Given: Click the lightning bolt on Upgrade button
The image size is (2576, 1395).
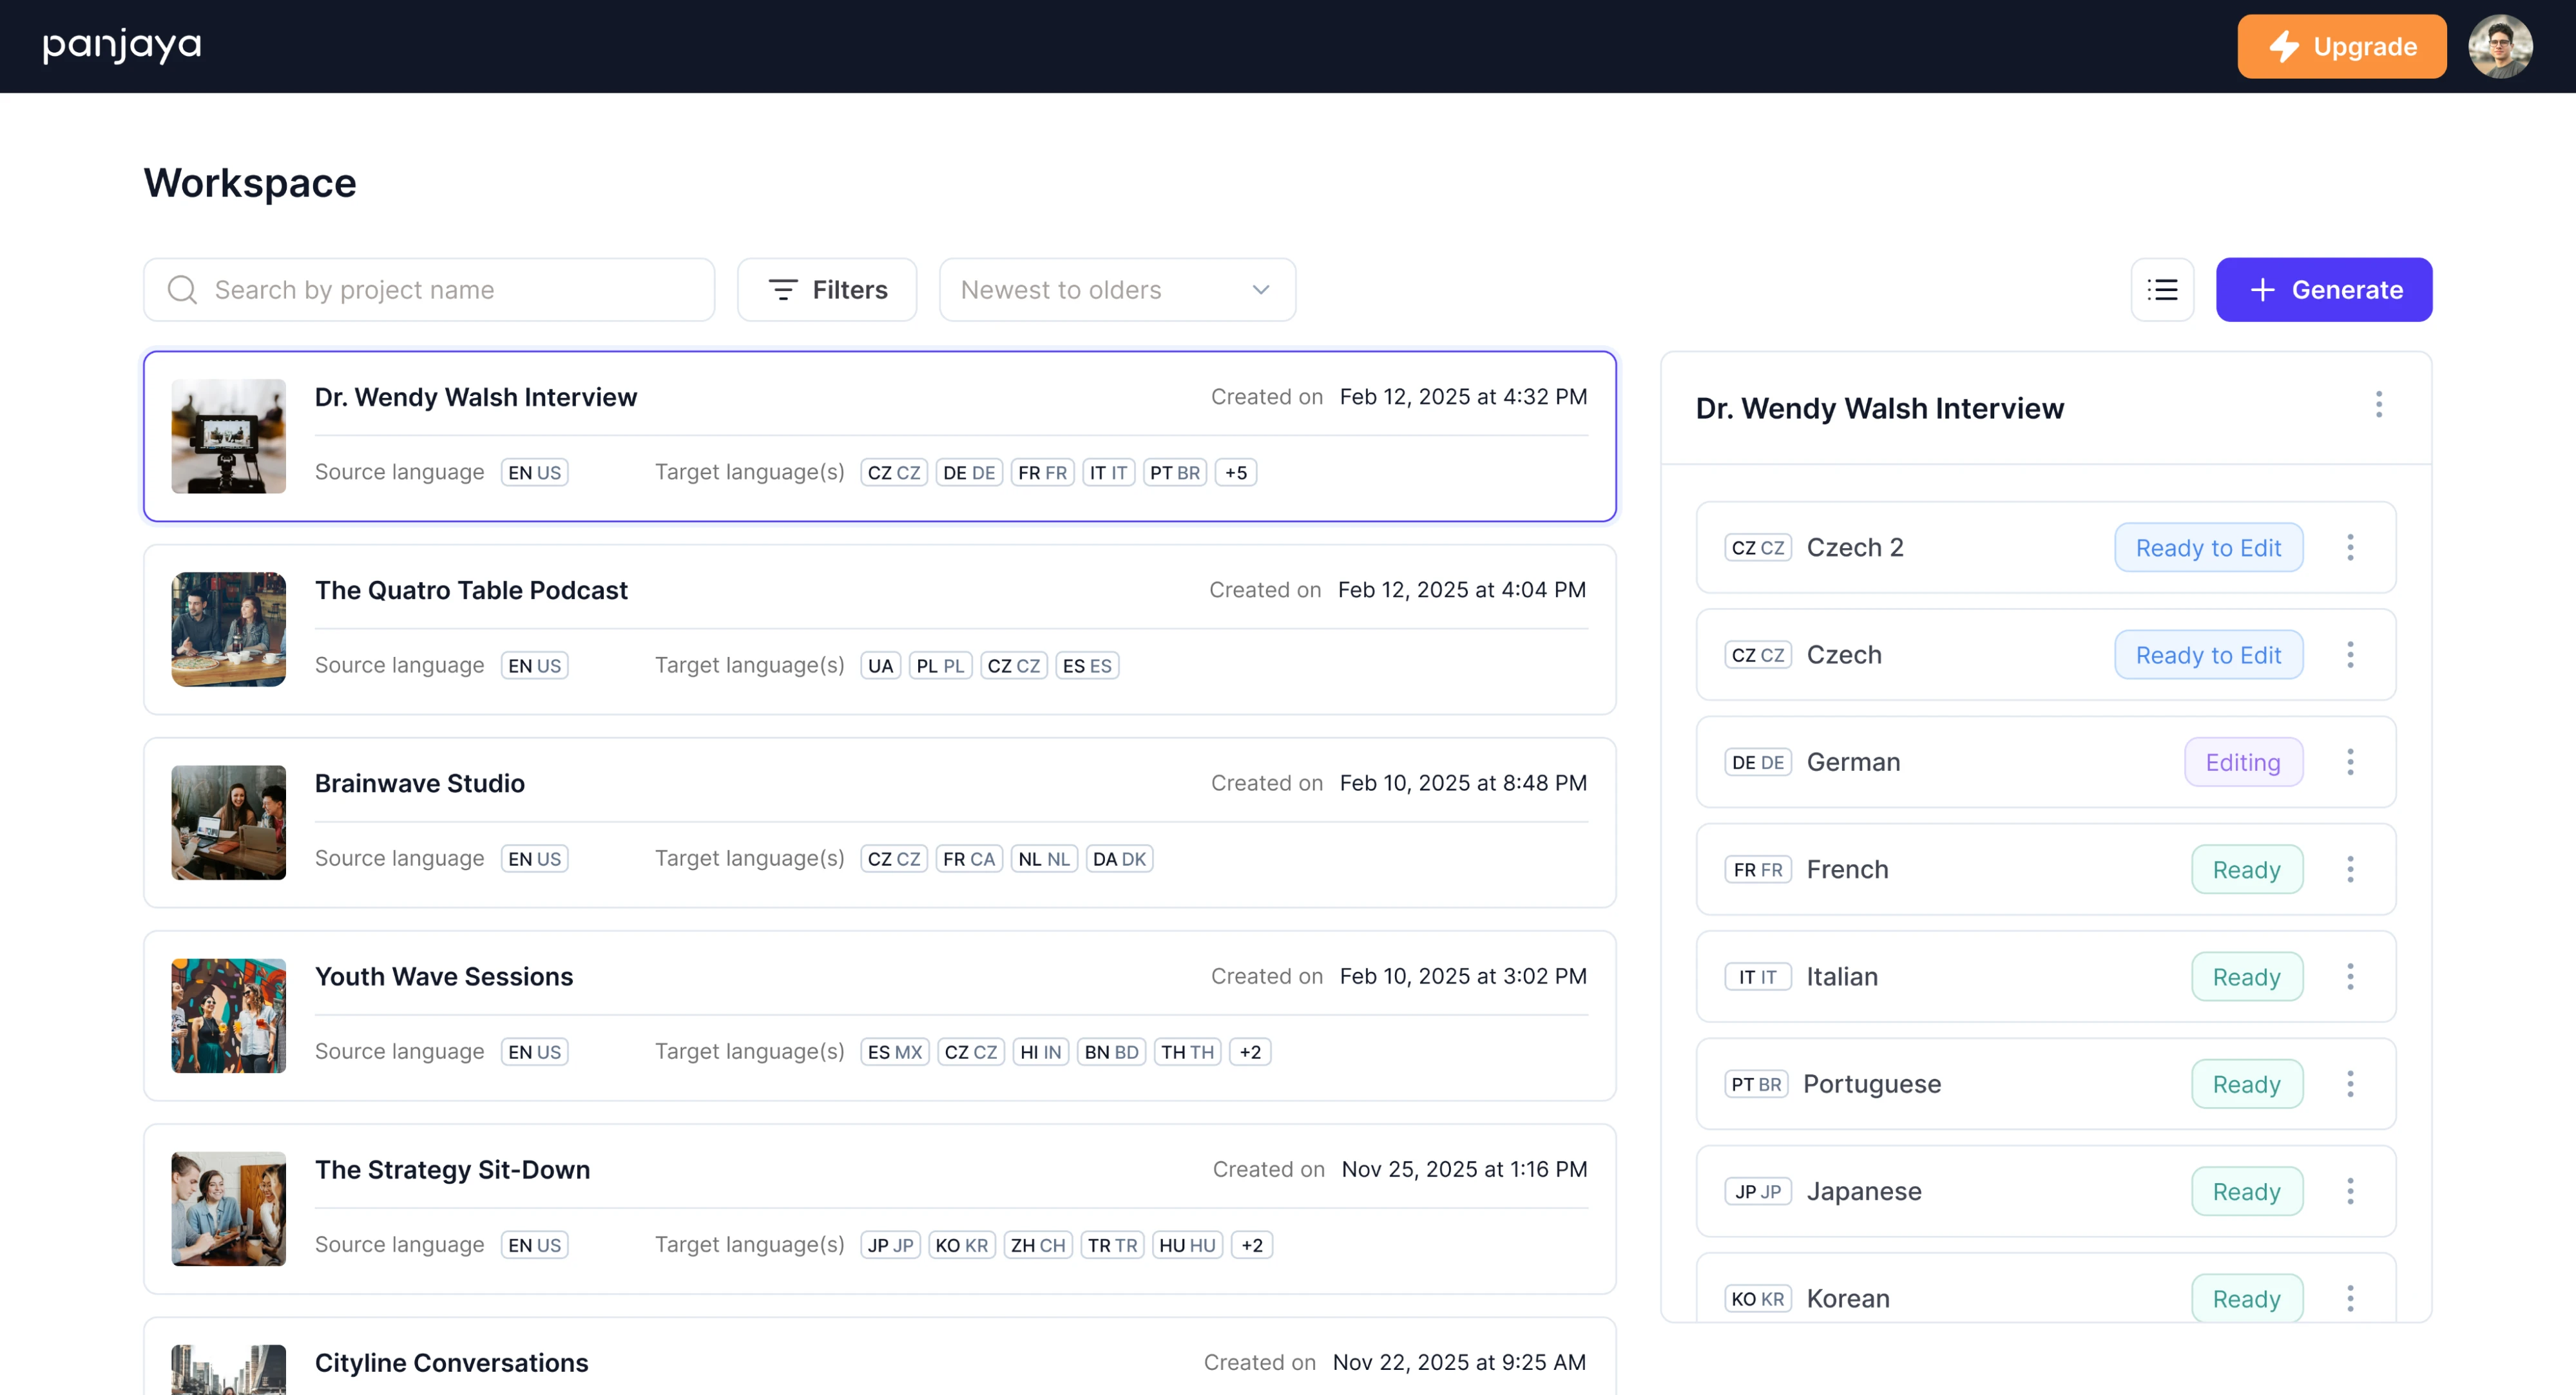Looking at the screenshot, I should (x=2284, y=46).
